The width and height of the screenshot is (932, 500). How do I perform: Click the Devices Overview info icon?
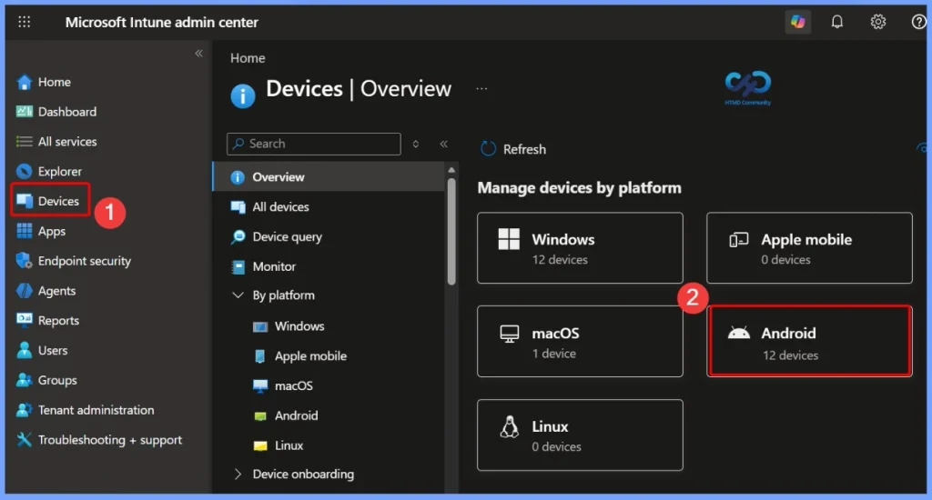point(242,95)
